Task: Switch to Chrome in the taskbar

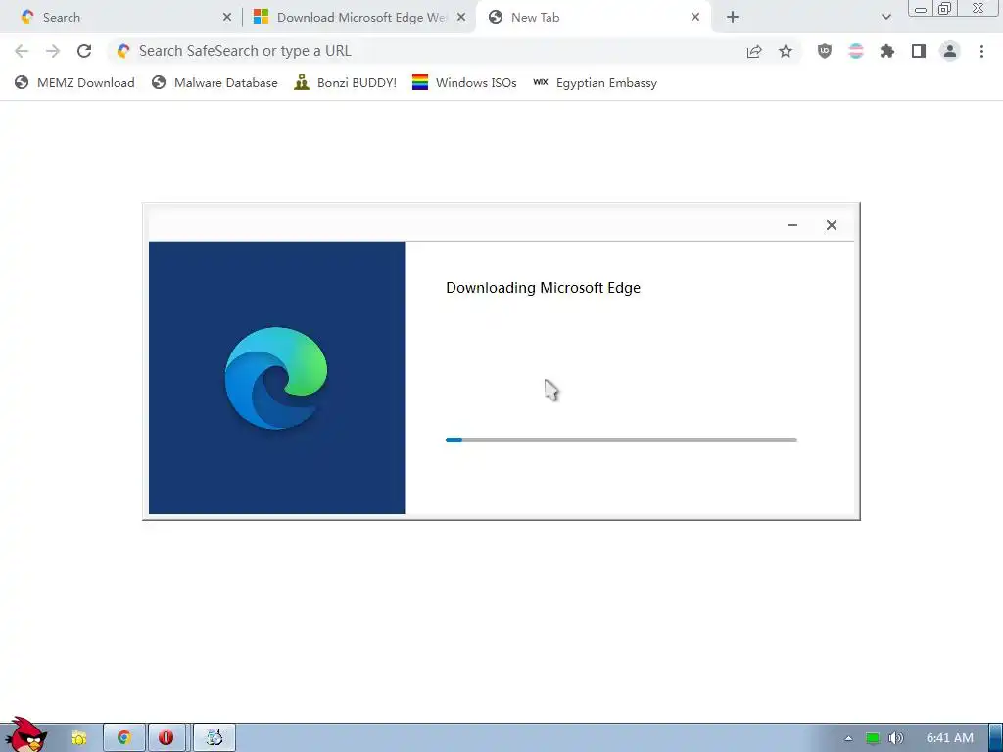Action: 124,738
